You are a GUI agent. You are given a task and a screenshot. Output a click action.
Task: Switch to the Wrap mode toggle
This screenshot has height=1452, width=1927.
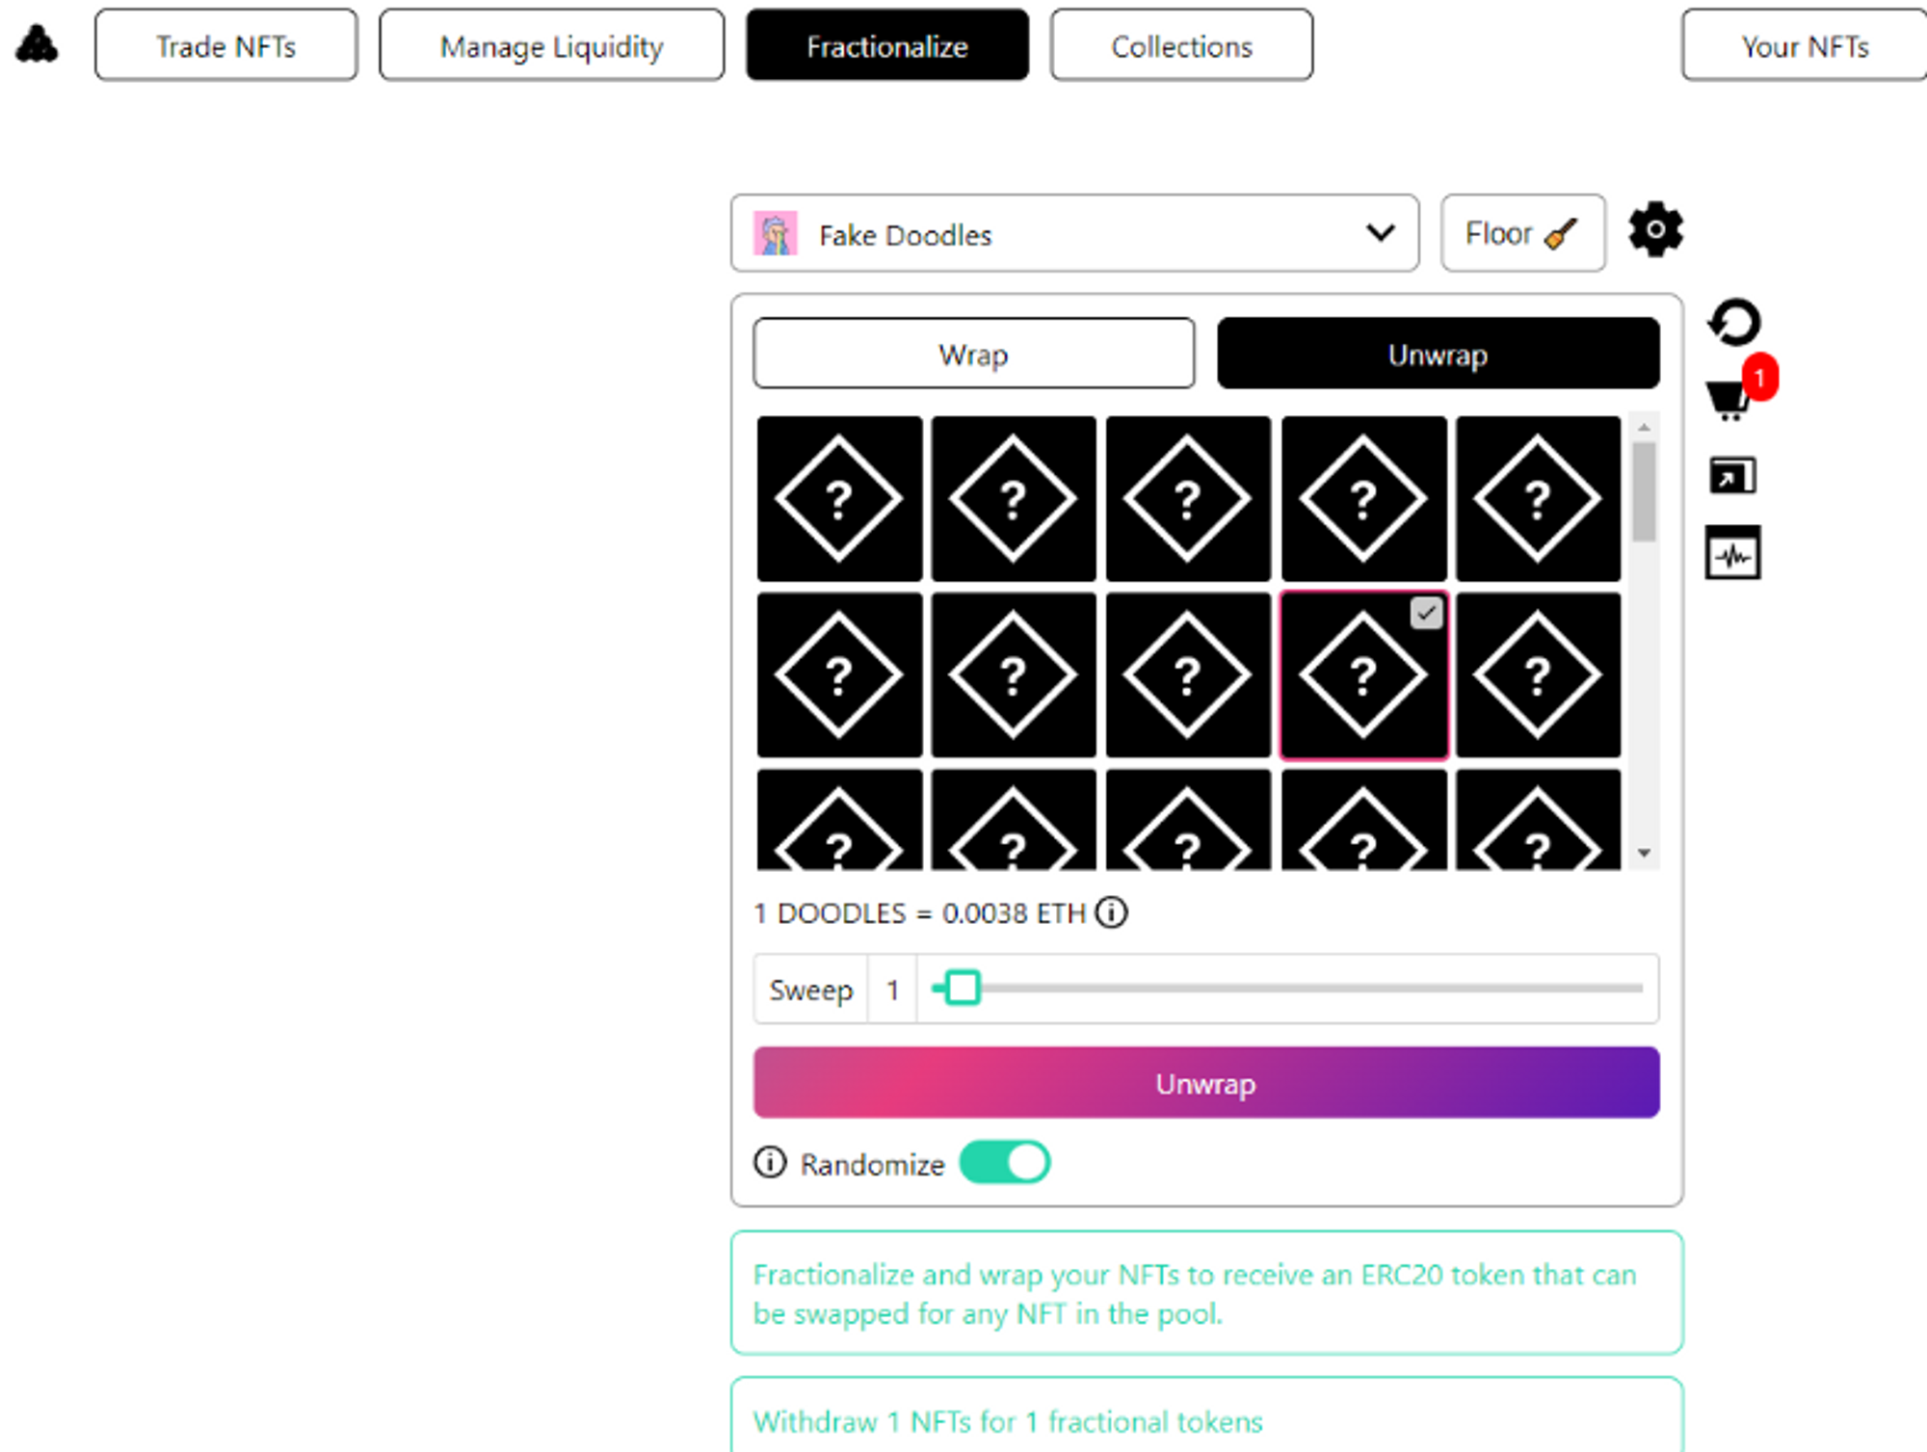click(973, 354)
